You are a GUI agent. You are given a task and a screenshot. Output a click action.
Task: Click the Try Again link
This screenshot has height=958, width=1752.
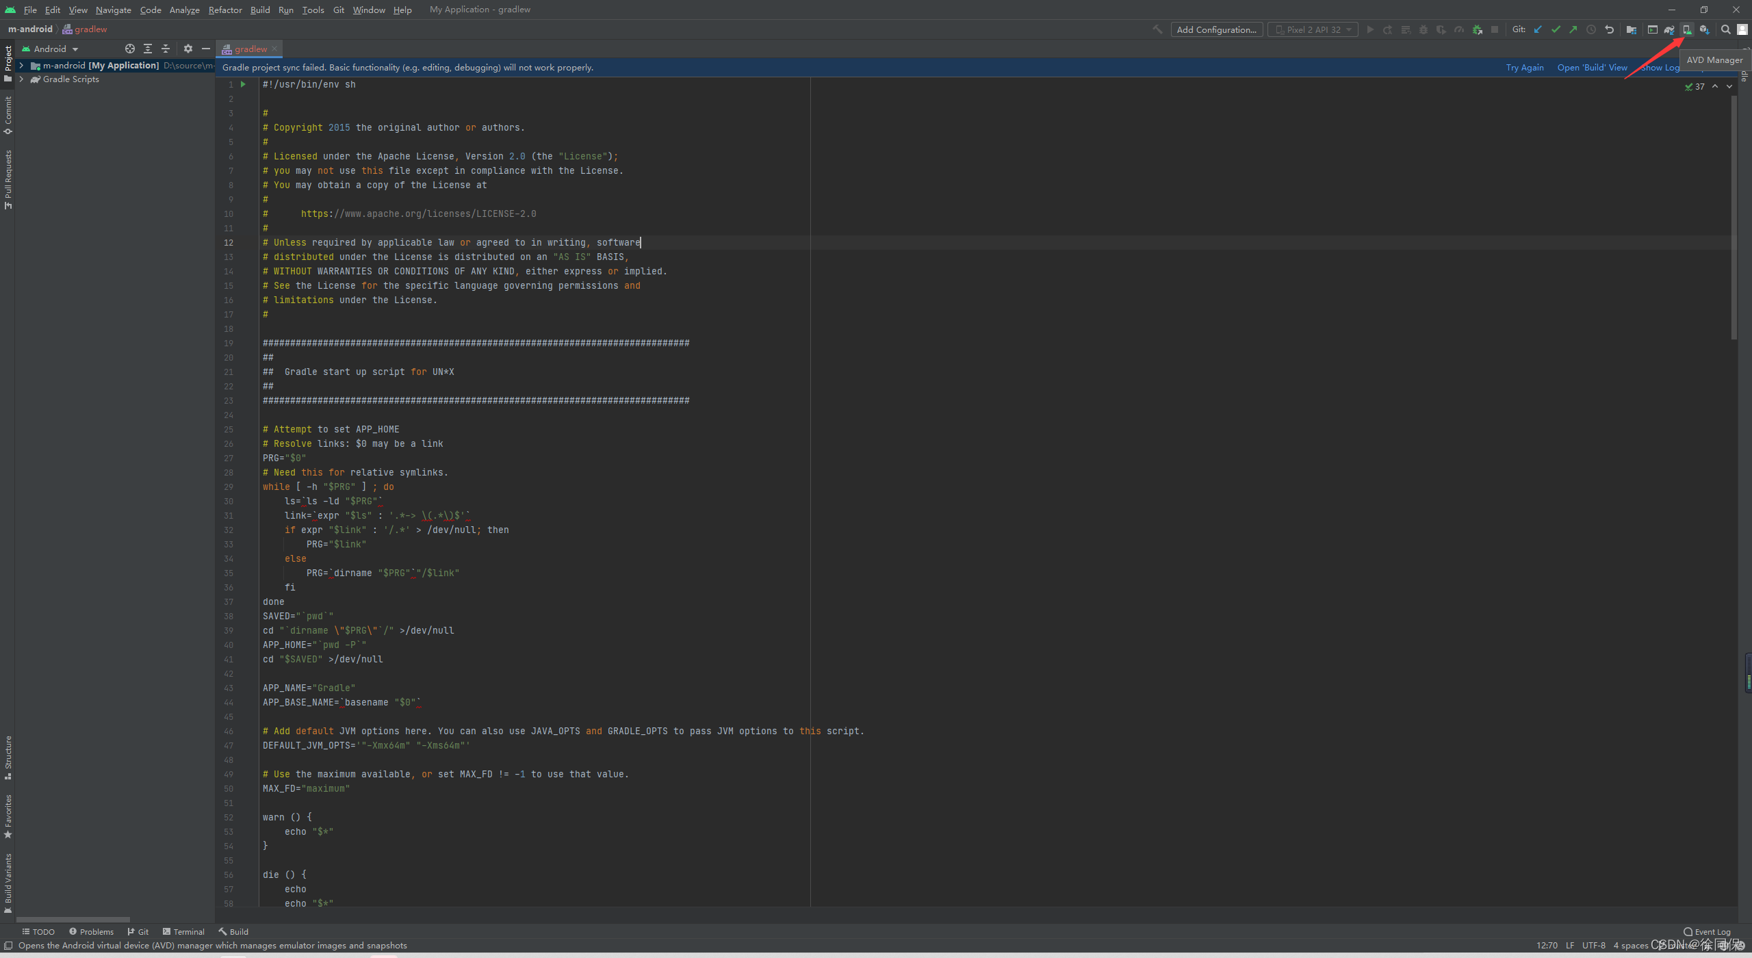[x=1524, y=67]
